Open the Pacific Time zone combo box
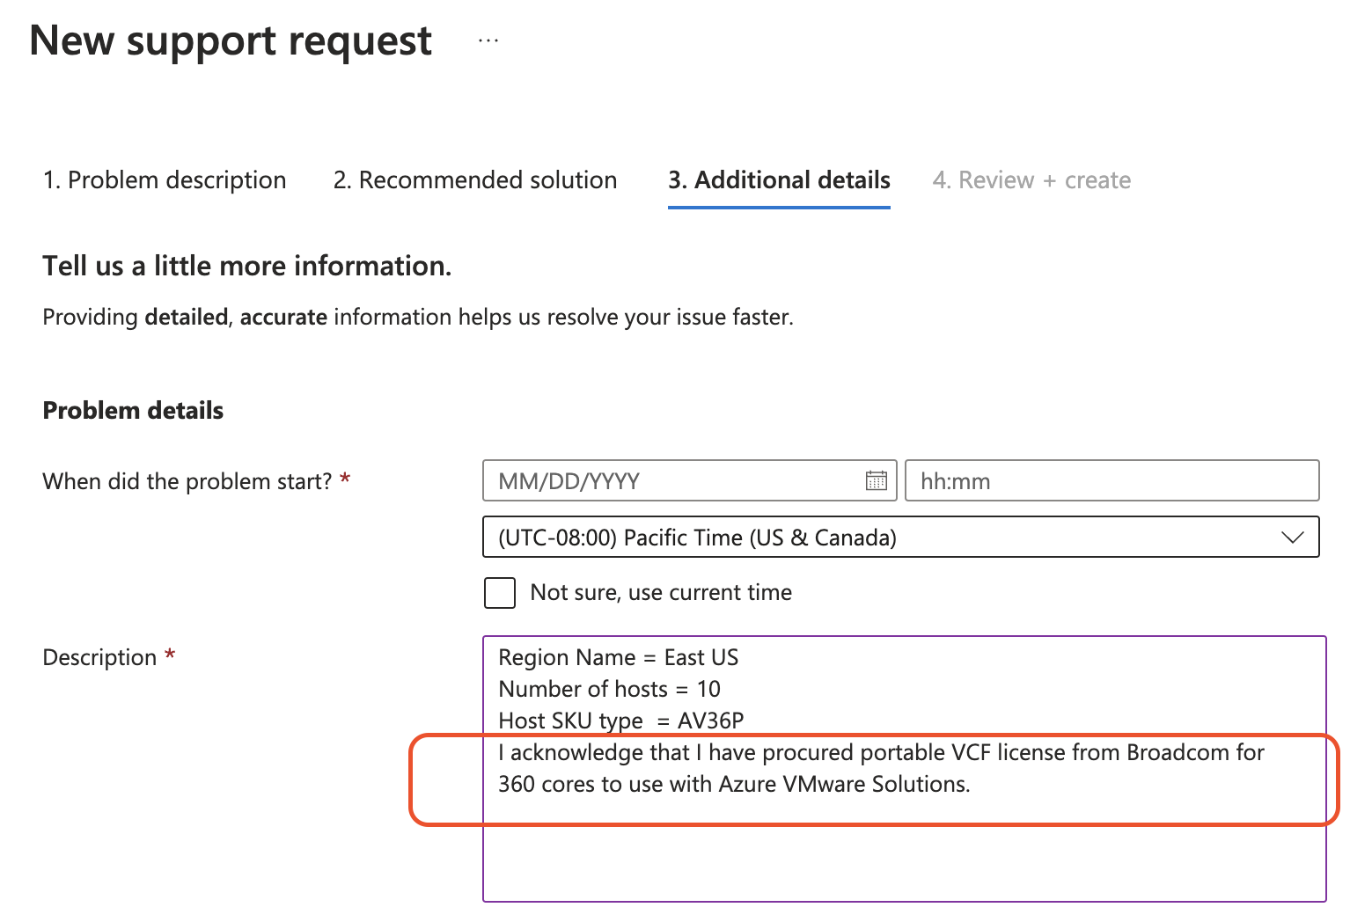This screenshot has width=1350, height=922. (880, 538)
